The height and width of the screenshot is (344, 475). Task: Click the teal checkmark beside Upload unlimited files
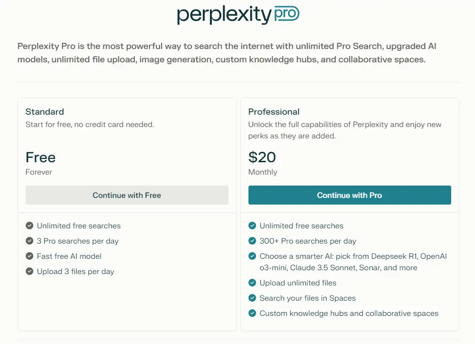252,283
